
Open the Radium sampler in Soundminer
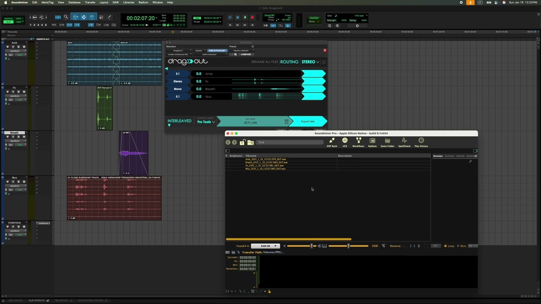coord(372,143)
